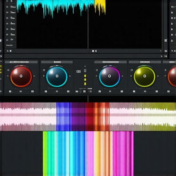This screenshot has height=176, width=176.
Task: Click the white square icon at center panel bottom
Action: (x=85, y=91)
